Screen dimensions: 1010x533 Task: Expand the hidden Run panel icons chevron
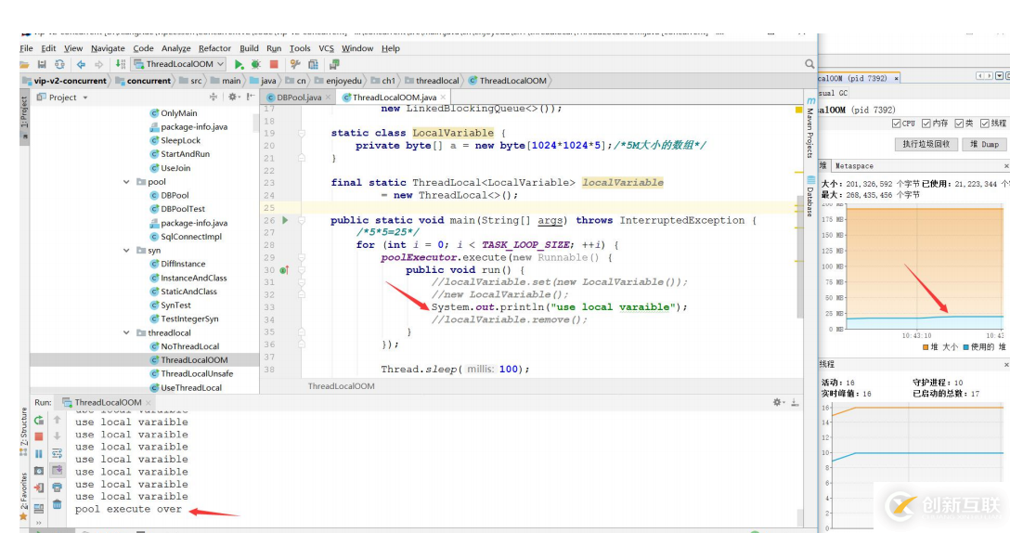(x=39, y=523)
